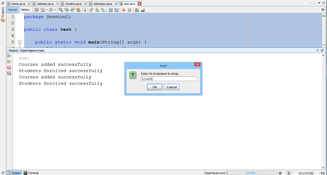Screen dimensions: 327x175
Task: Click the Comment code icon
Action: [137, 10]
